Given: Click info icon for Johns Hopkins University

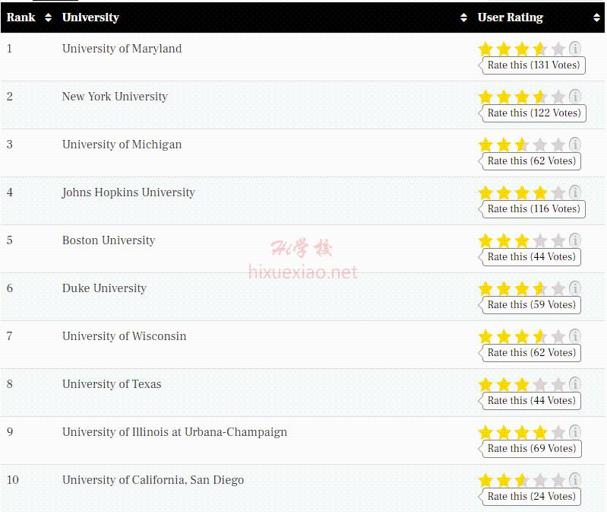Looking at the screenshot, I should click(575, 192).
